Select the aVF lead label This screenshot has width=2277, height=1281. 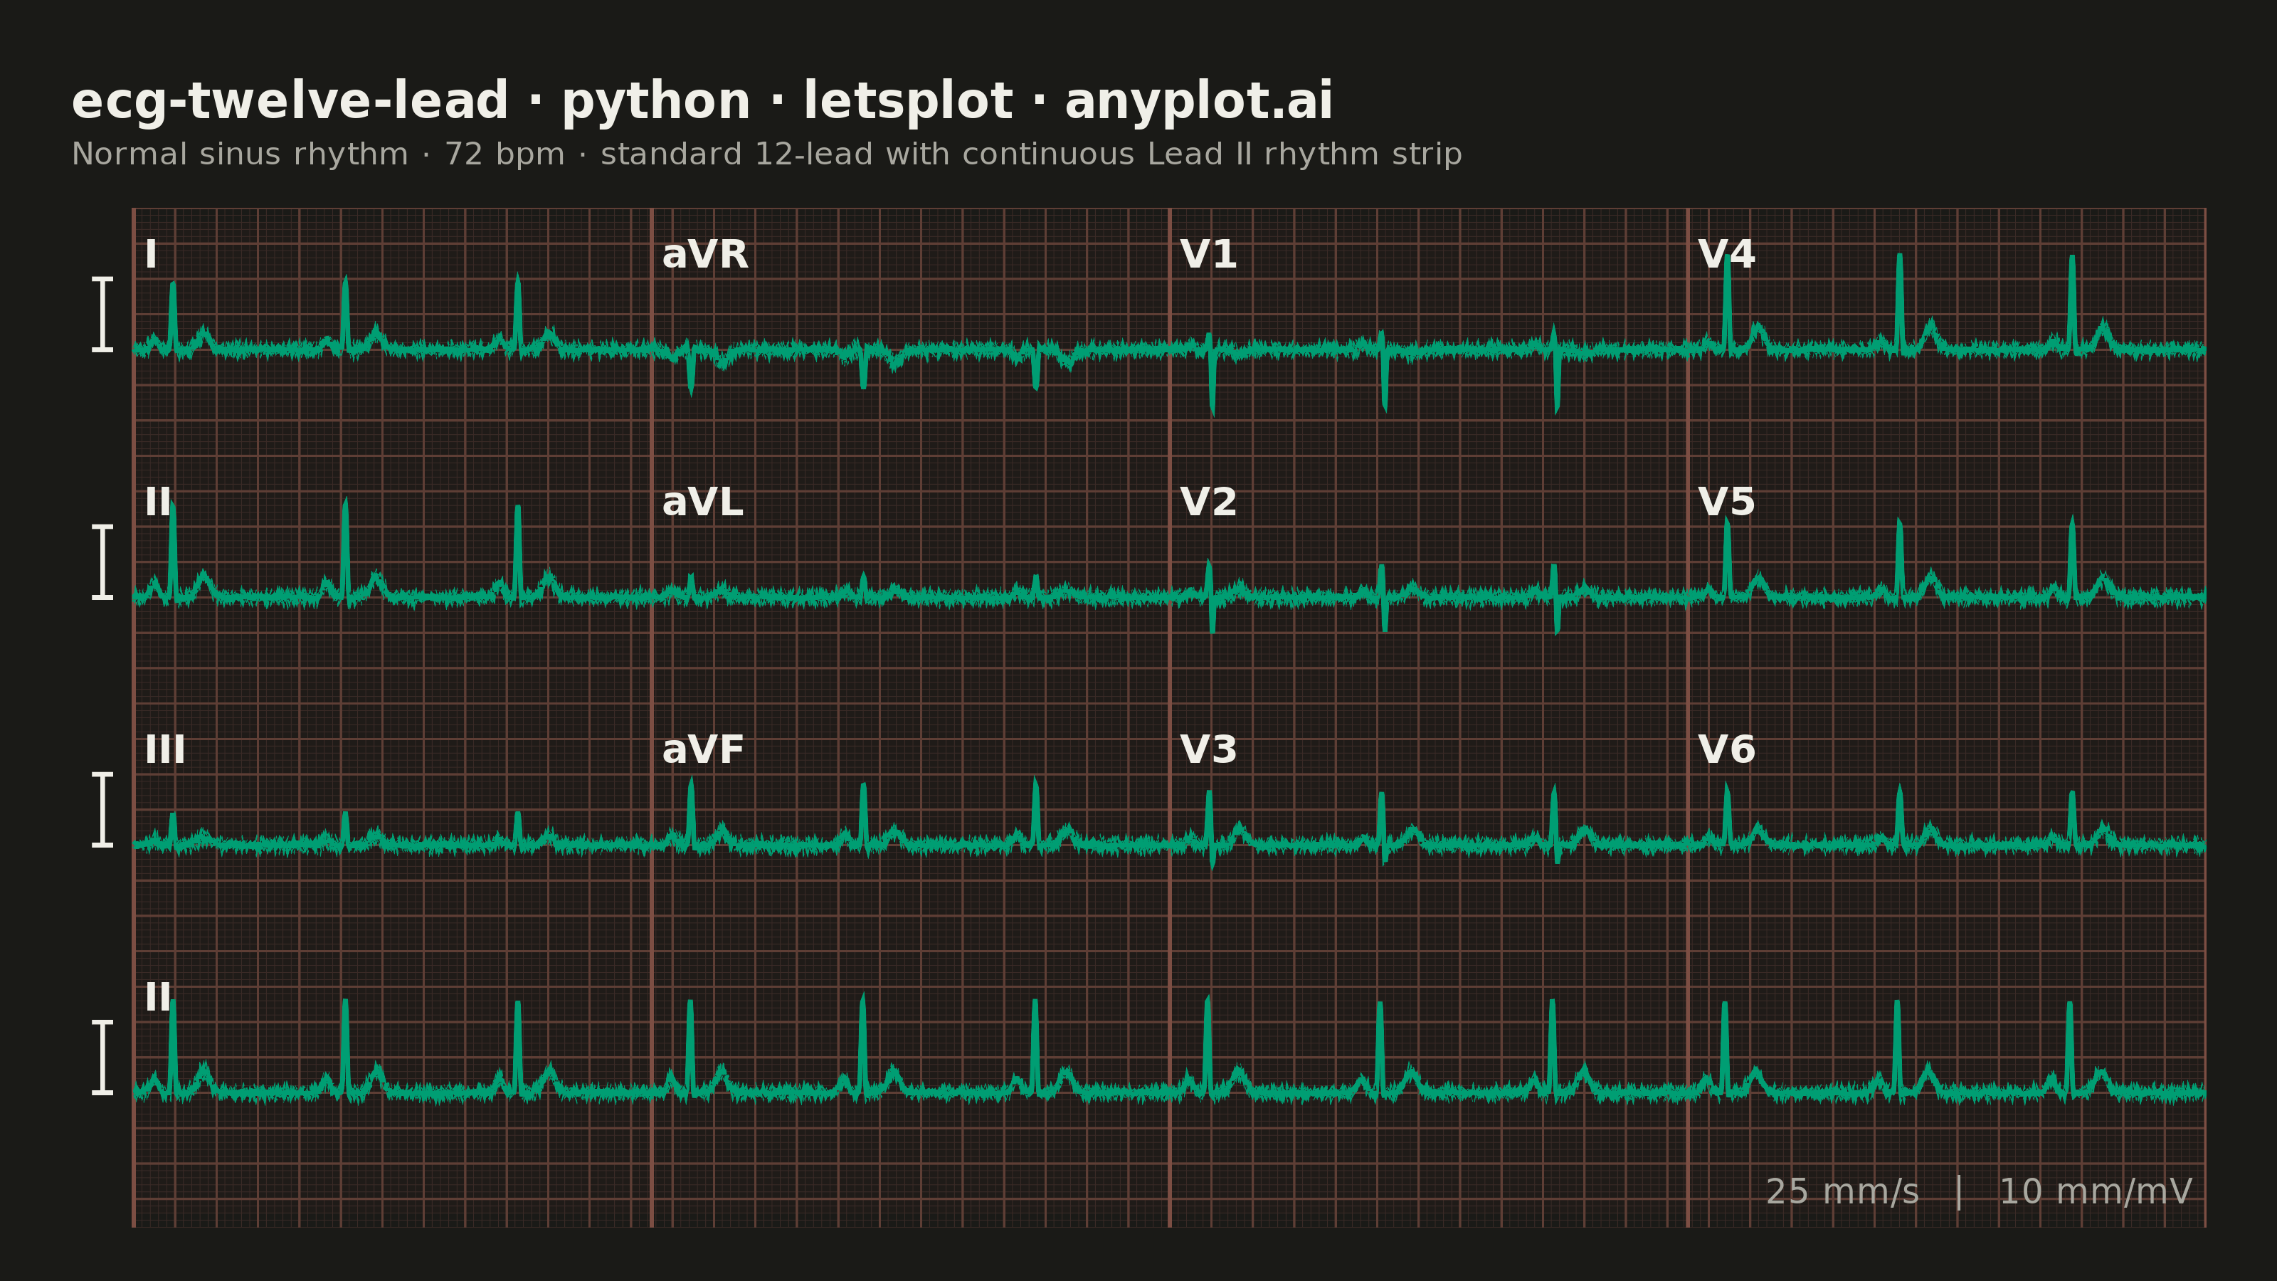pyautogui.click(x=703, y=749)
